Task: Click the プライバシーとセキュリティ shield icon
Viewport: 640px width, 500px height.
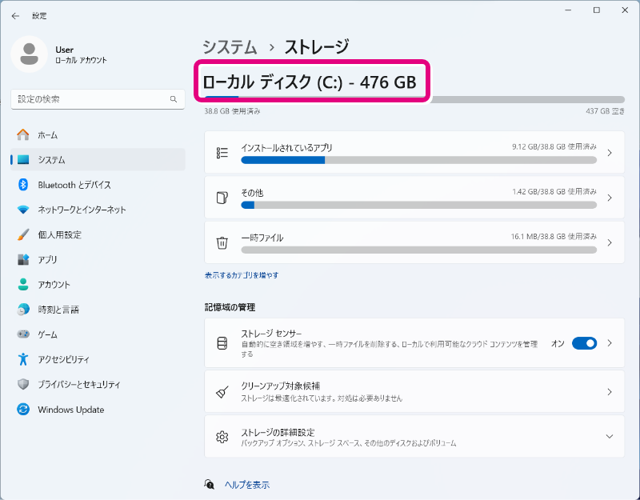Action: click(x=23, y=385)
